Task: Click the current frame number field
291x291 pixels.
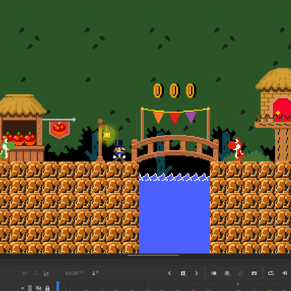Action: [94, 273]
